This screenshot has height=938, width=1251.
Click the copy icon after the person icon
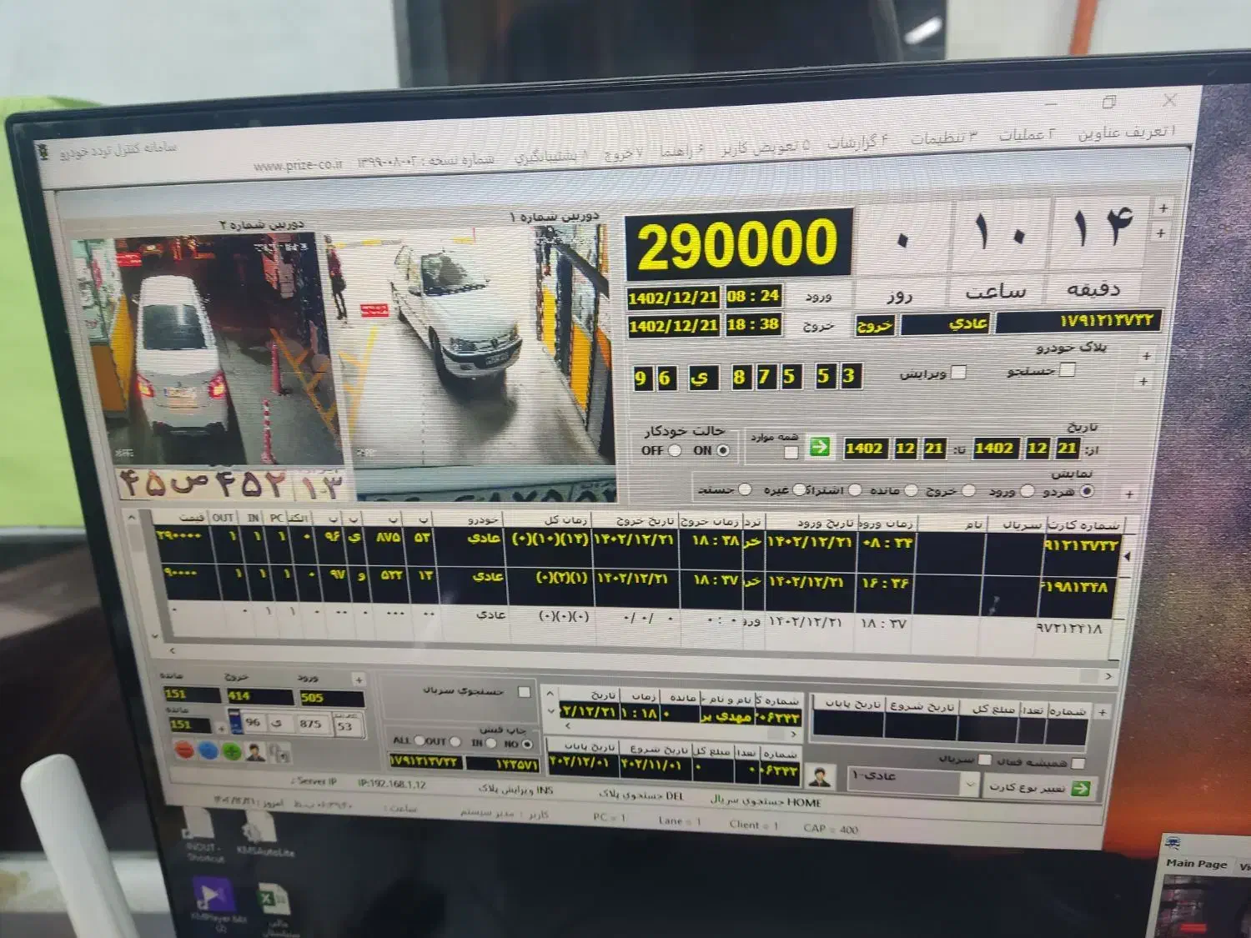click(280, 753)
